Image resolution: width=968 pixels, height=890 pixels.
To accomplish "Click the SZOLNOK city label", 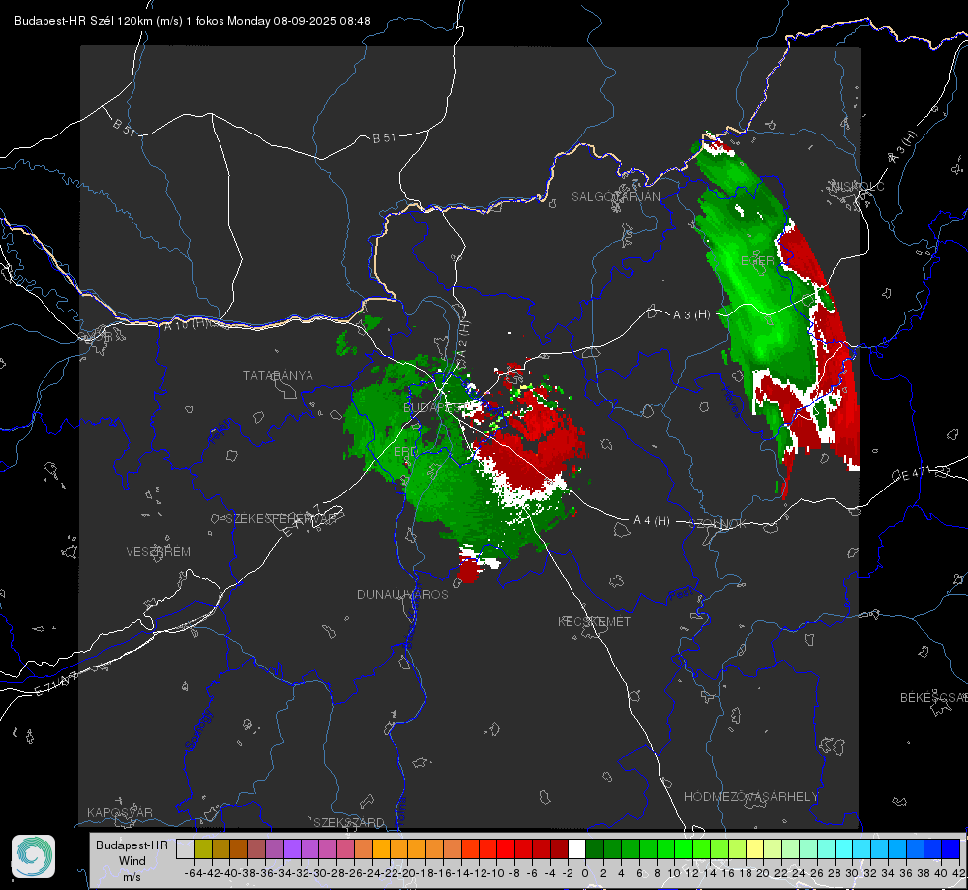I will point(718,524).
